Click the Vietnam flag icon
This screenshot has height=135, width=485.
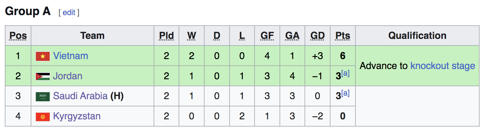click(43, 56)
